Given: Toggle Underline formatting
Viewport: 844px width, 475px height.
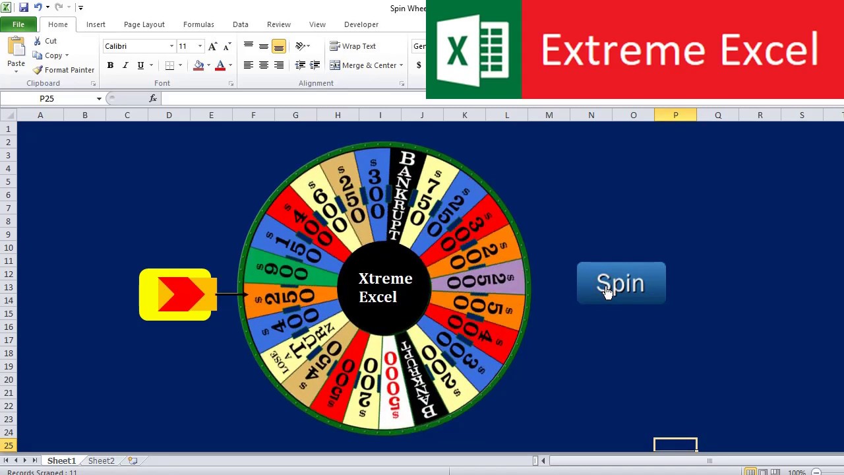Looking at the screenshot, I should (140, 65).
